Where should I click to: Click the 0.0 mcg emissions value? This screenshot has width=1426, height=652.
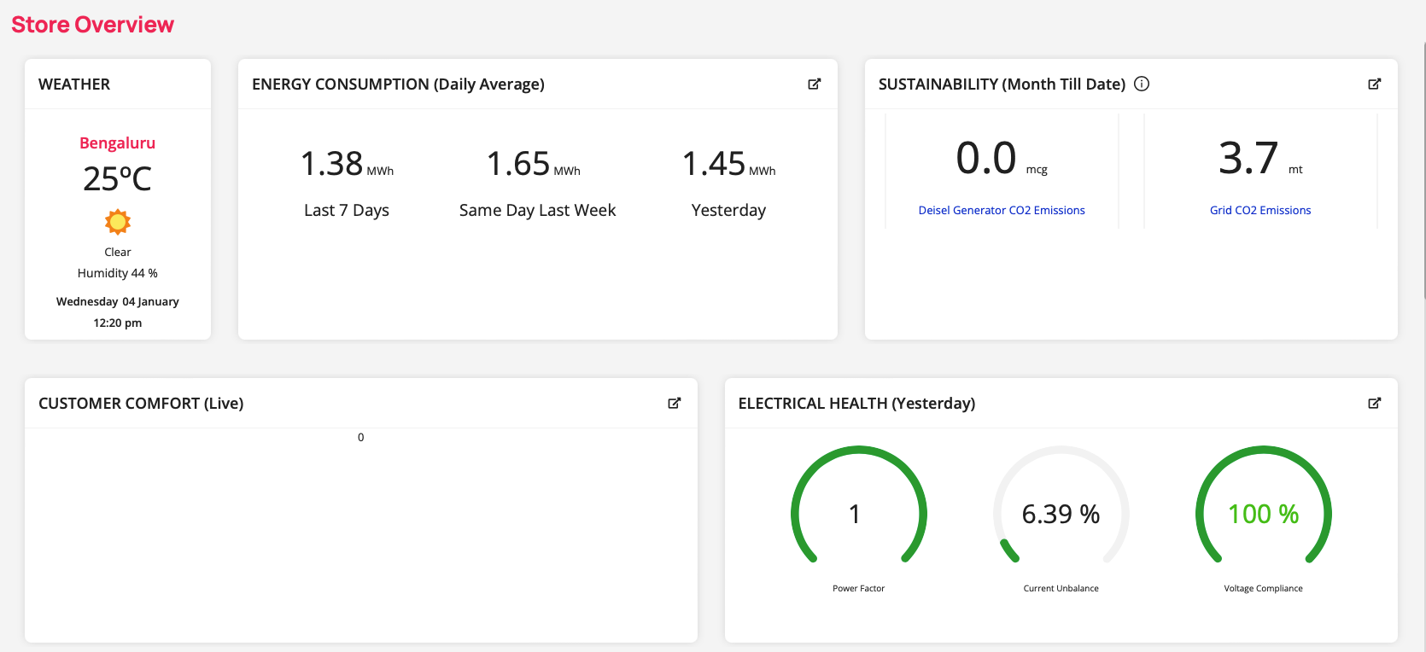(1002, 159)
